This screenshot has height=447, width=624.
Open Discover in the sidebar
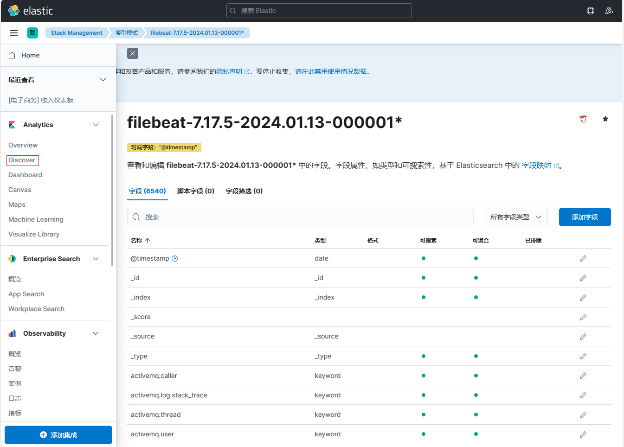[22, 160]
